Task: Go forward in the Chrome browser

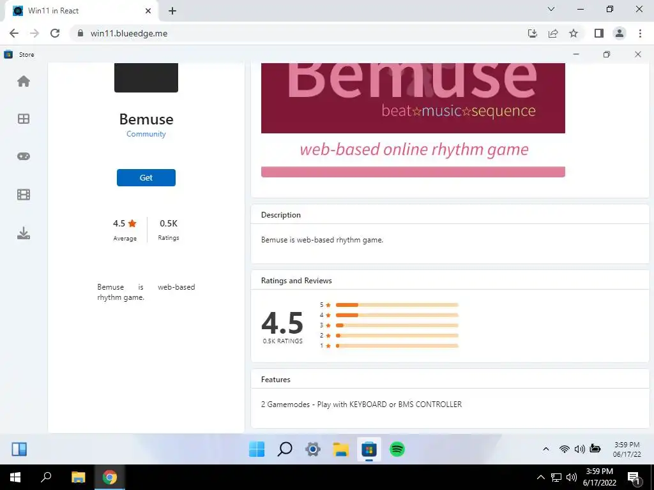Action: pyautogui.click(x=34, y=33)
